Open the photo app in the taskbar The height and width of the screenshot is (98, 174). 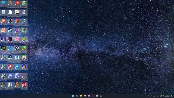97,96
